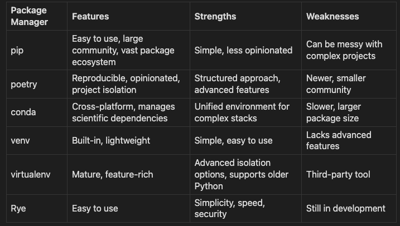Select the Weaknesses column header
Screen dimensions: 400x226
(x=349, y=16)
